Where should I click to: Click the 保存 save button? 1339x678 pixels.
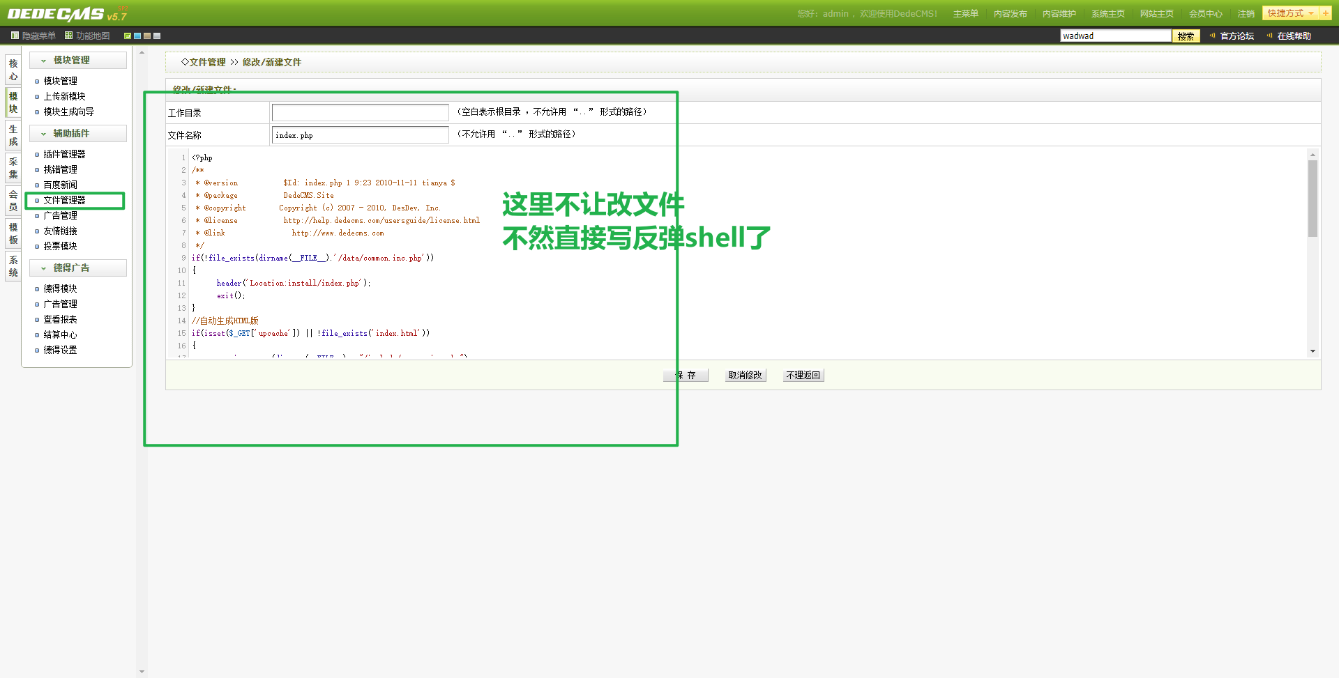(686, 375)
